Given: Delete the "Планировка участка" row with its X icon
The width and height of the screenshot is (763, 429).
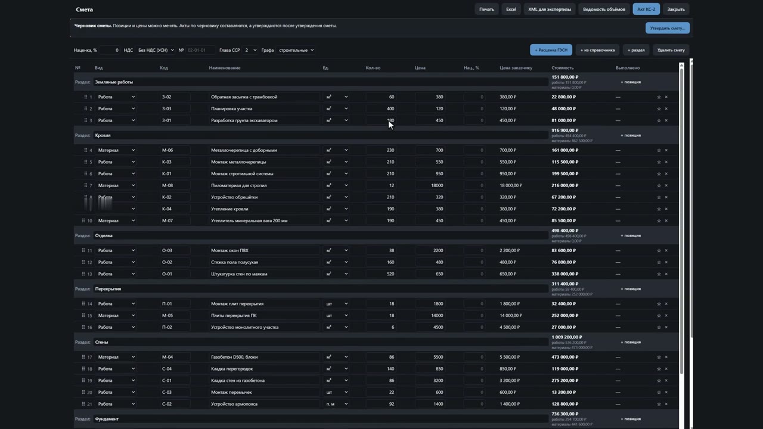Looking at the screenshot, I should 666,108.
